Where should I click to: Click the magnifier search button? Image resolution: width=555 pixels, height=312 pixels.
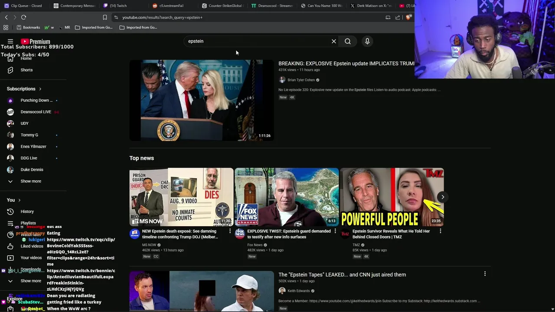pos(348,41)
